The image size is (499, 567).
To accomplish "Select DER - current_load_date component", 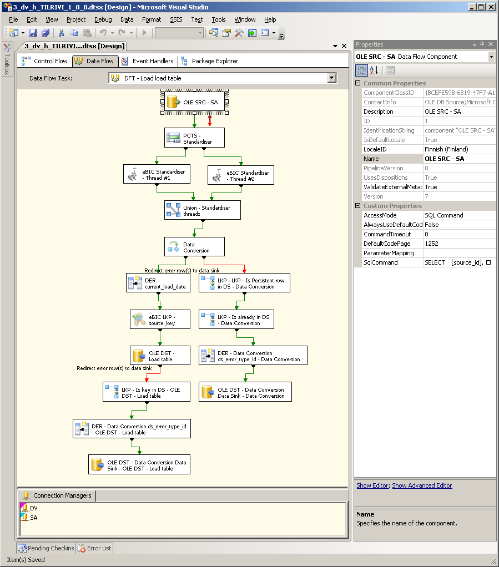I will pos(158,283).
